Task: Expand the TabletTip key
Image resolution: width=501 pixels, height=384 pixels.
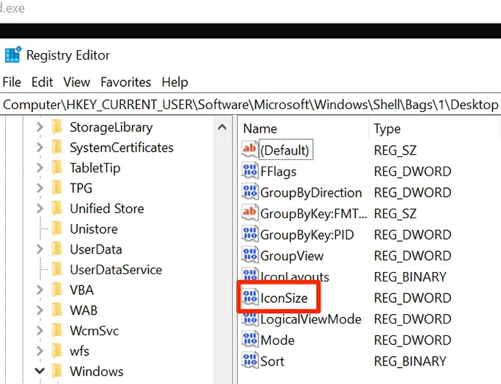Action: 40,168
